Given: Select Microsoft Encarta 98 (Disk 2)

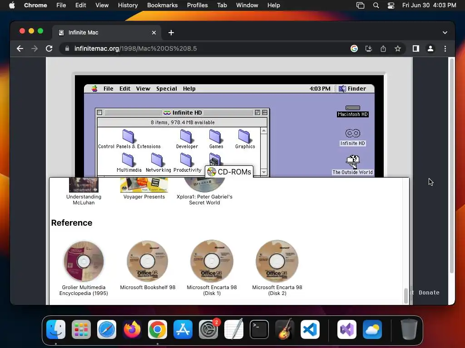Looking at the screenshot, I should [277, 261].
